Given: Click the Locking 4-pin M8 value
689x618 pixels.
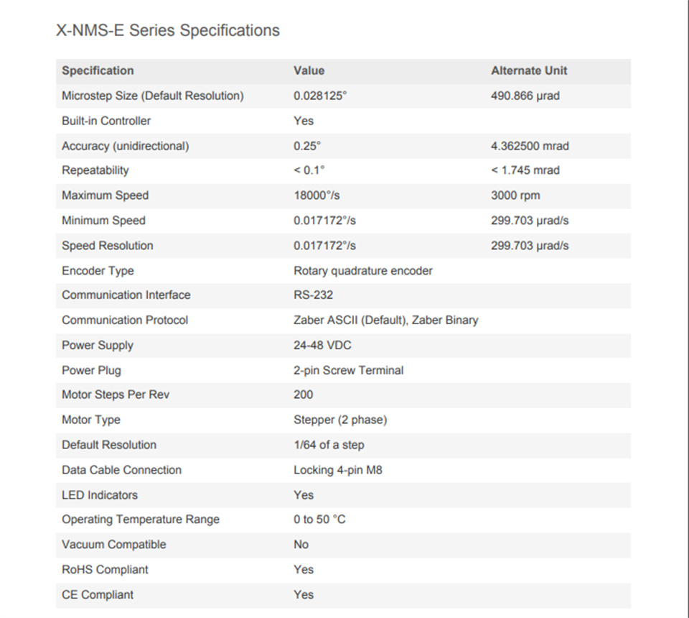Looking at the screenshot, I should click(x=338, y=470).
